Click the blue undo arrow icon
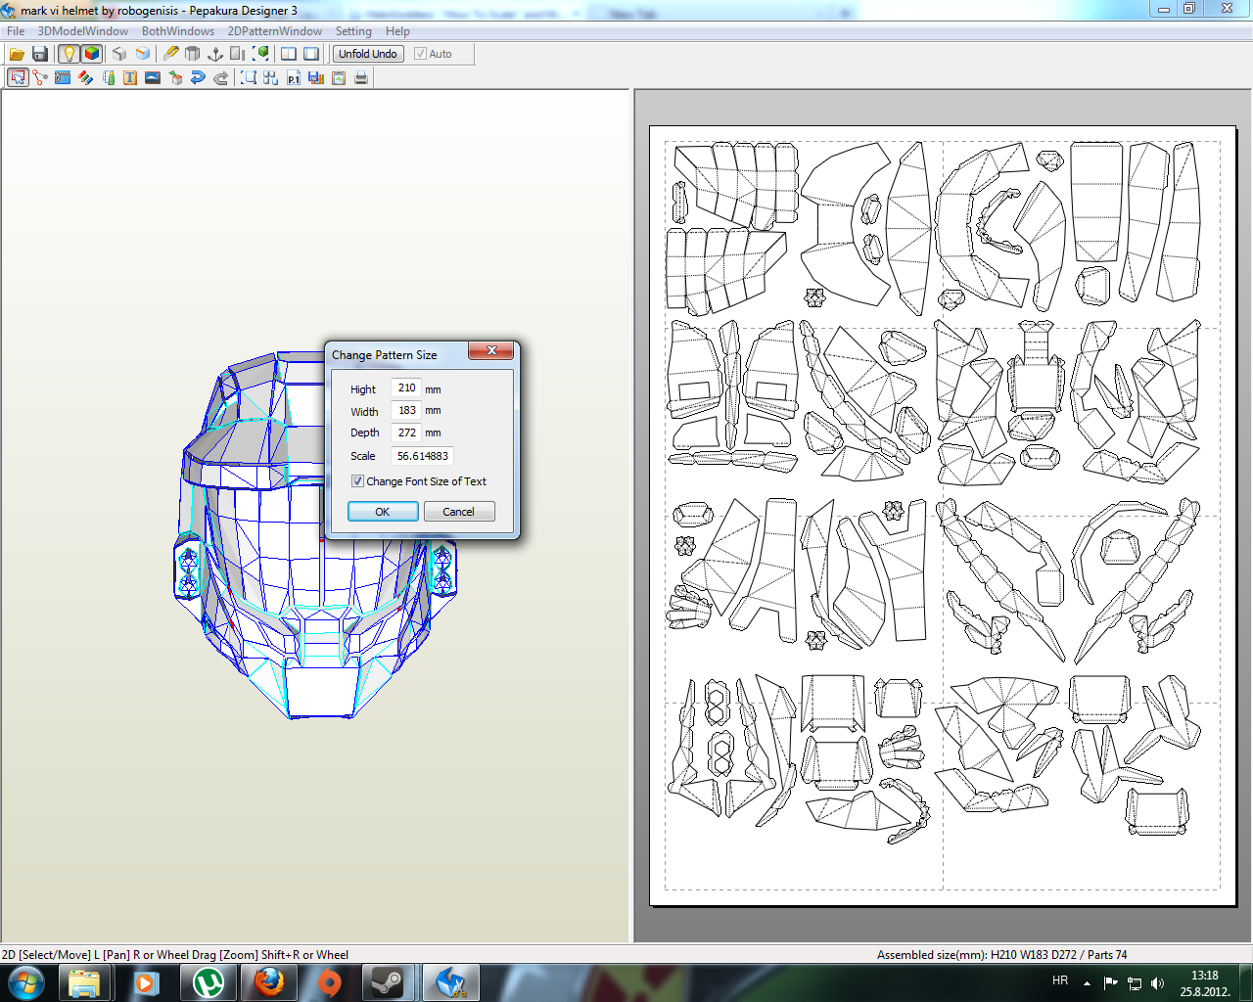The height and width of the screenshot is (1002, 1253). pos(198,77)
